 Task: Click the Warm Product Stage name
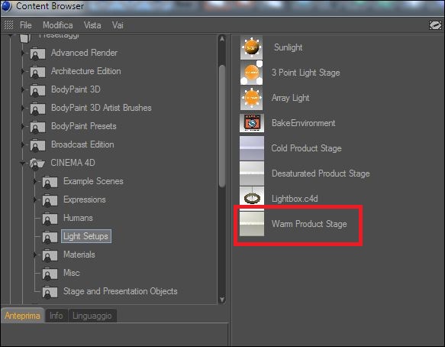point(309,224)
